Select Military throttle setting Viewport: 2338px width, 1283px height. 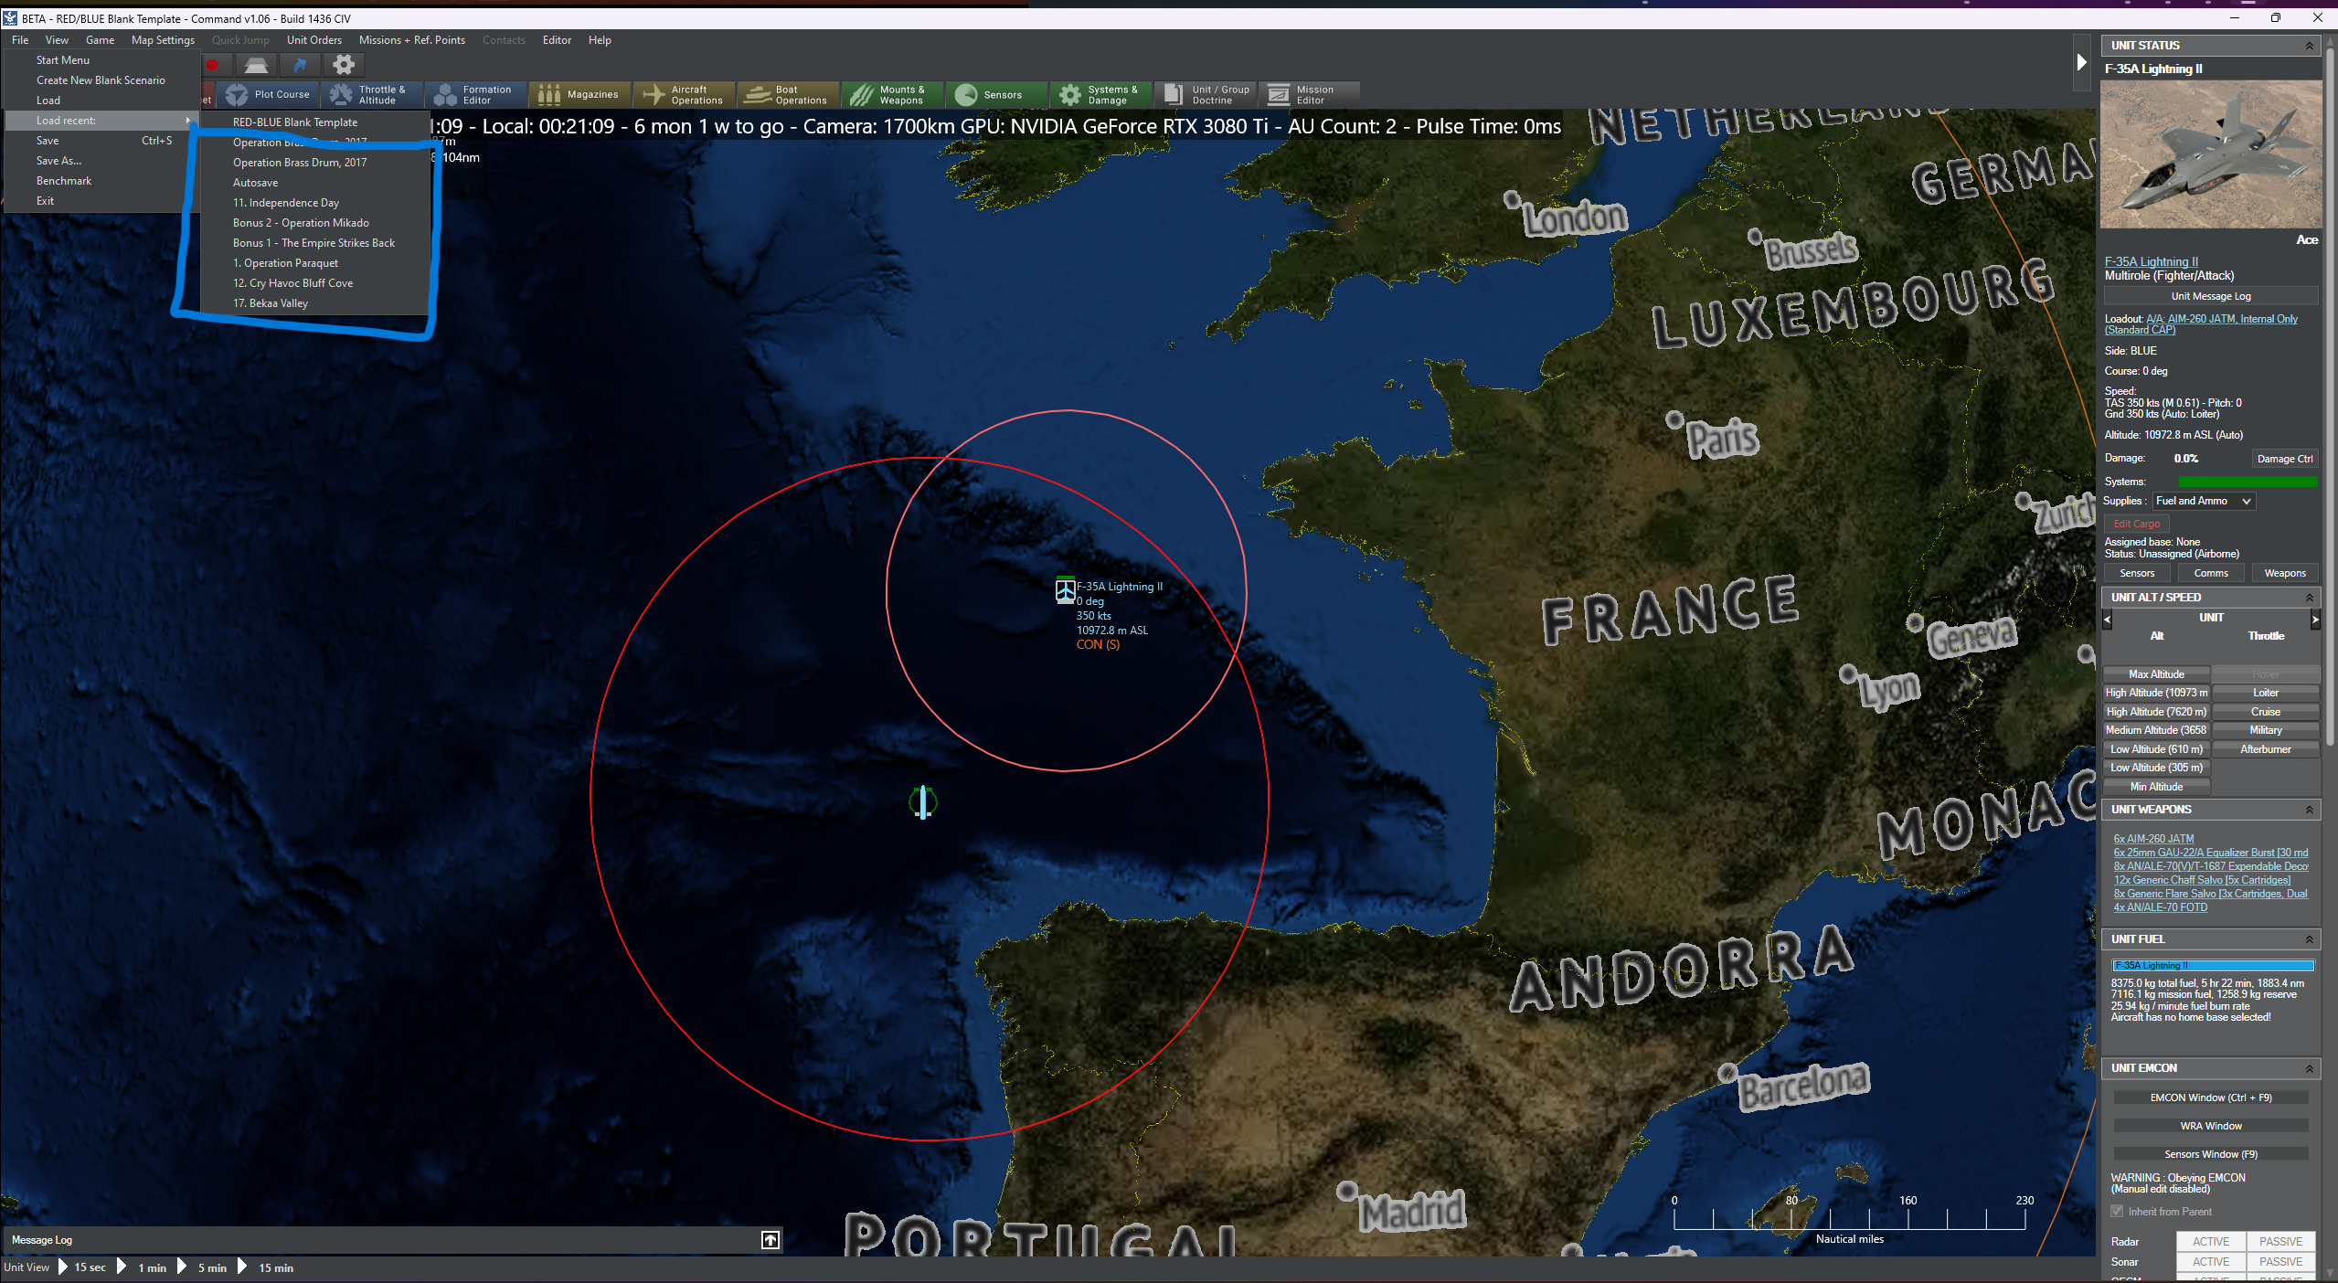point(2266,730)
